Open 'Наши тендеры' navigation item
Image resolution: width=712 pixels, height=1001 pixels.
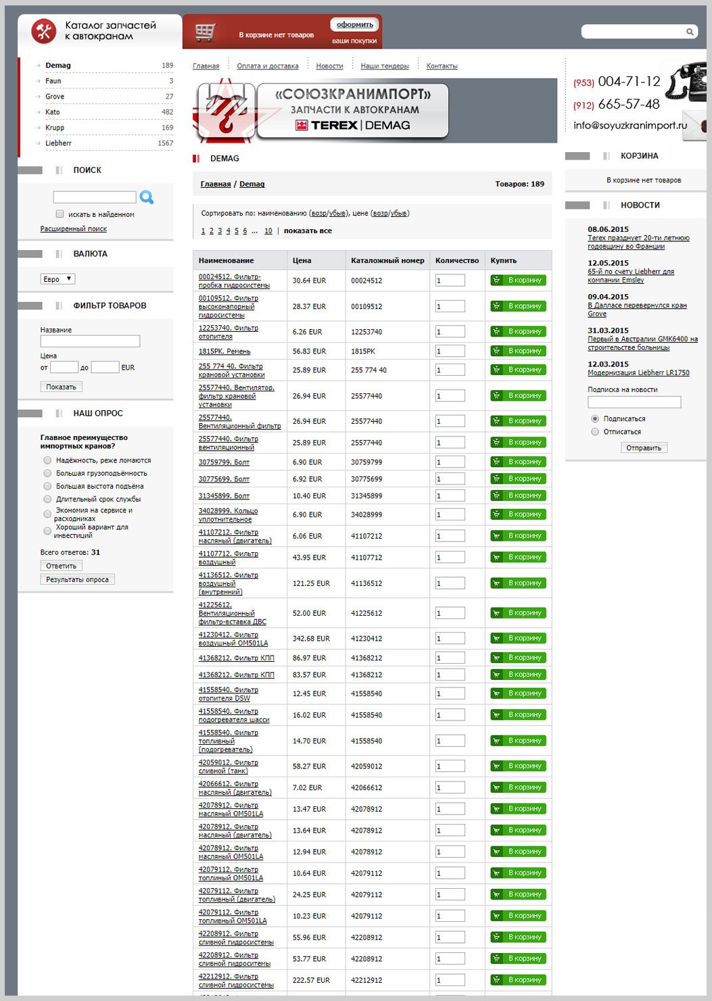point(385,66)
